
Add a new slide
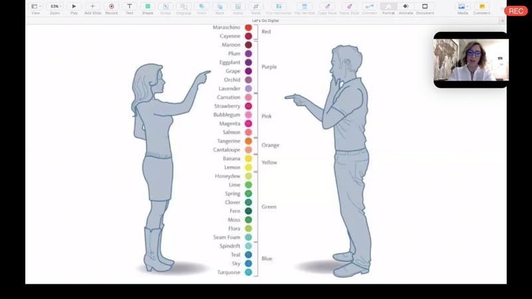[x=92, y=7]
